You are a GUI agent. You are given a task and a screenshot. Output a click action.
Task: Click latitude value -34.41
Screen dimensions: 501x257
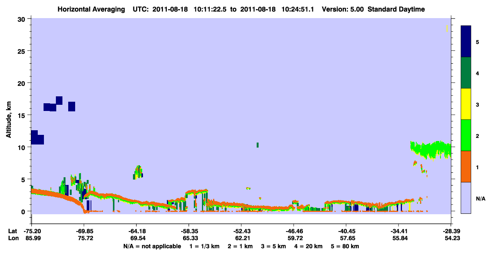[398, 231]
